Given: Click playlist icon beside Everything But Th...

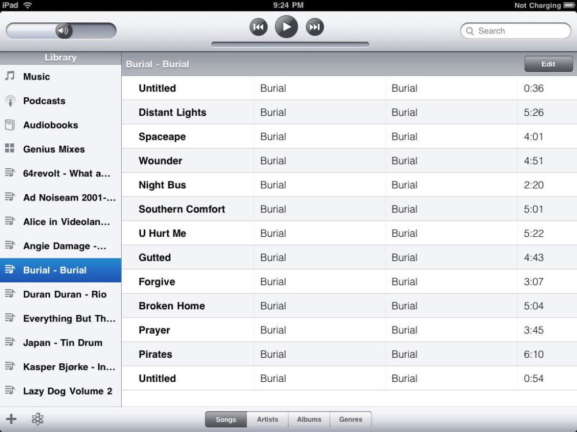Looking at the screenshot, I should 10,318.
